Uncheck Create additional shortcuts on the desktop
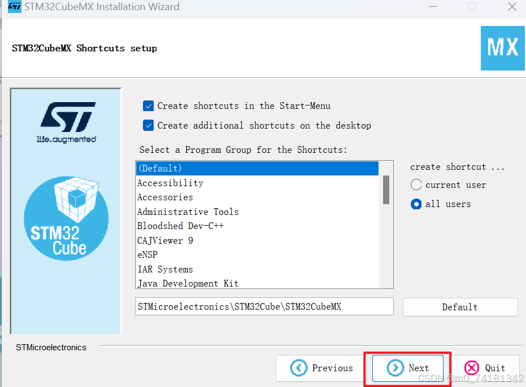 (148, 125)
